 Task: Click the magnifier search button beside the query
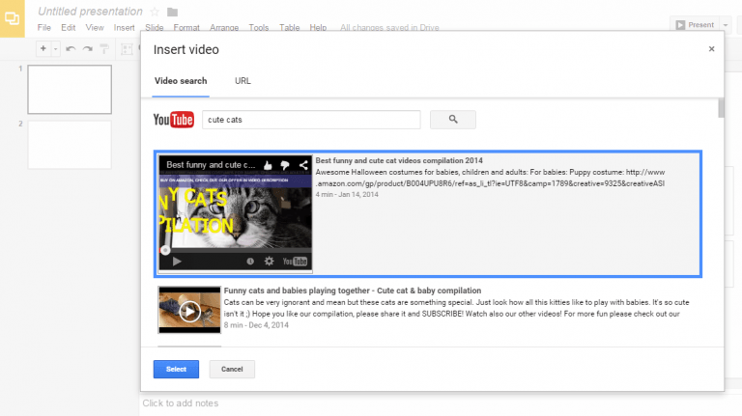click(x=452, y=120)
